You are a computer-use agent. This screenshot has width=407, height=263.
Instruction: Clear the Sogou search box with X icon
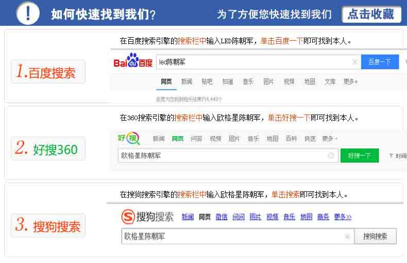(347, 236)
